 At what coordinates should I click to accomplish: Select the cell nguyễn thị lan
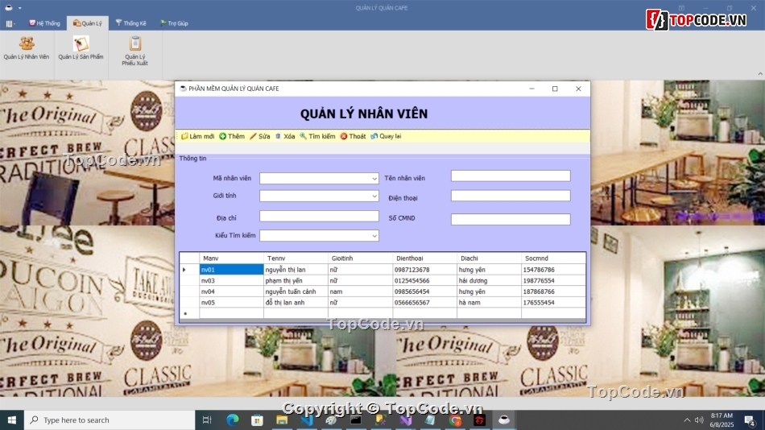point(296,270)
